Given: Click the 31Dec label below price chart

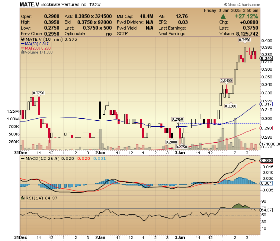Looking at the screenshot, I should pyautogui.click(x=21, y=153).
